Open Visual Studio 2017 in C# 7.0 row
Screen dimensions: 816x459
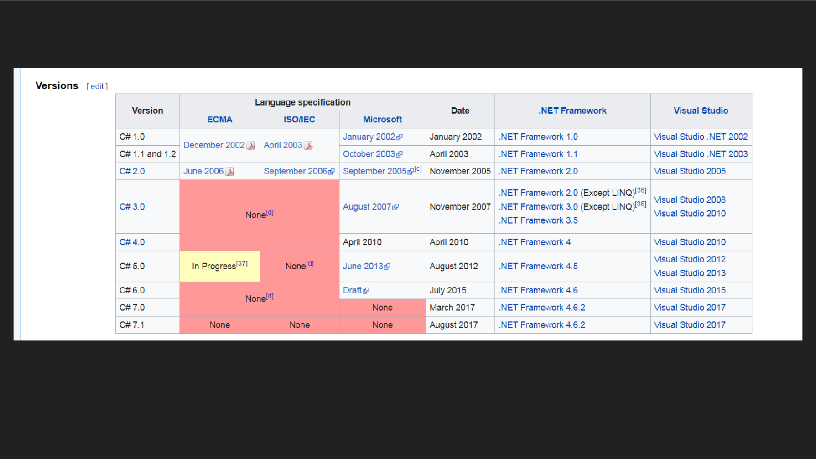[x=690, y=308]
